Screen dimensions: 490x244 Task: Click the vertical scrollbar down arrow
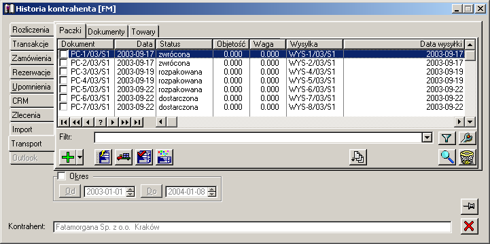[470, 121]
